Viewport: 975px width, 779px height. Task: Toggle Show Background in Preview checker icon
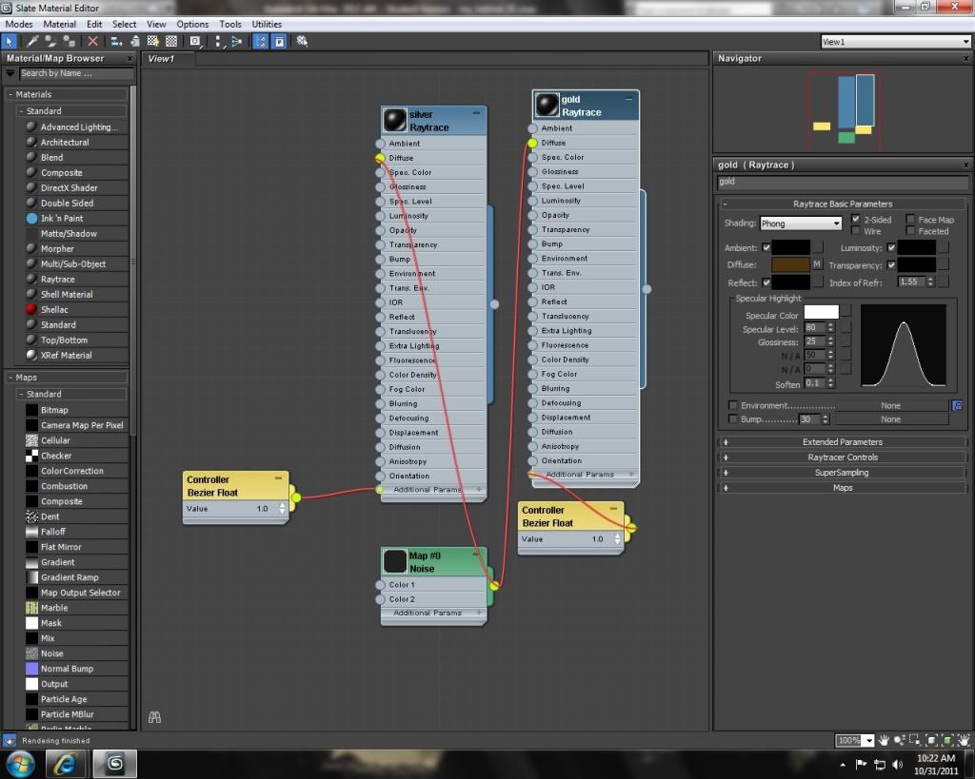[x=171, y=42]
